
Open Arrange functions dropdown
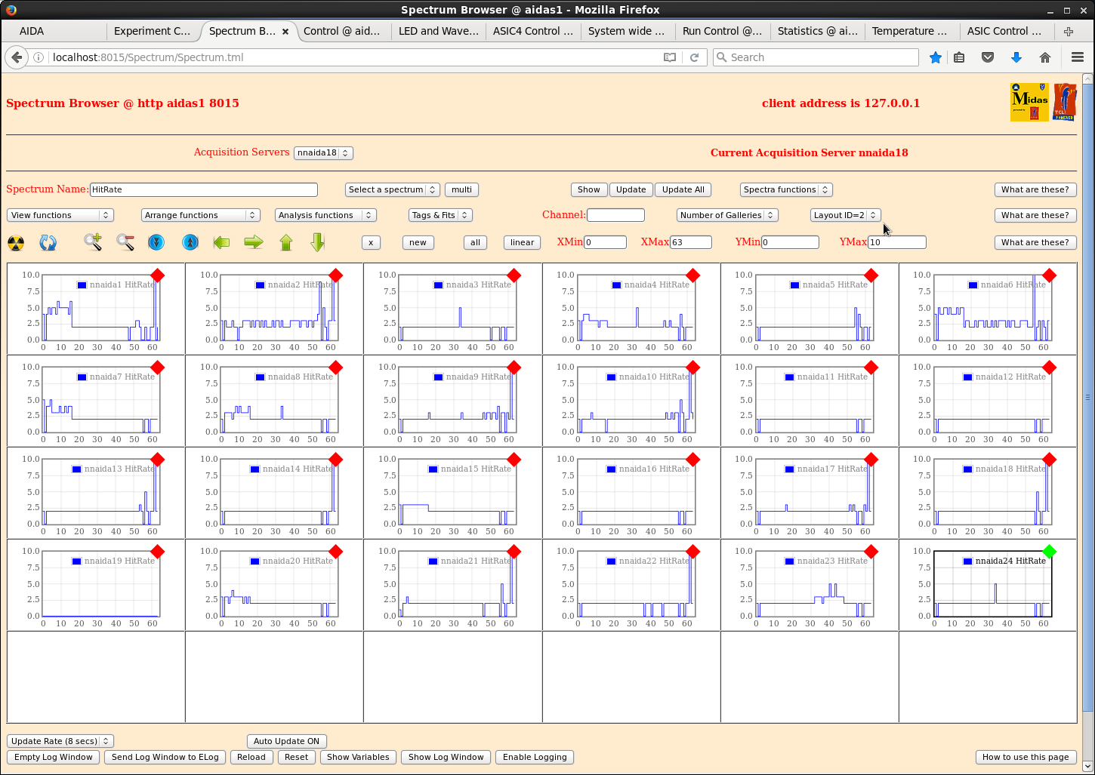click(x=201, y=215)
